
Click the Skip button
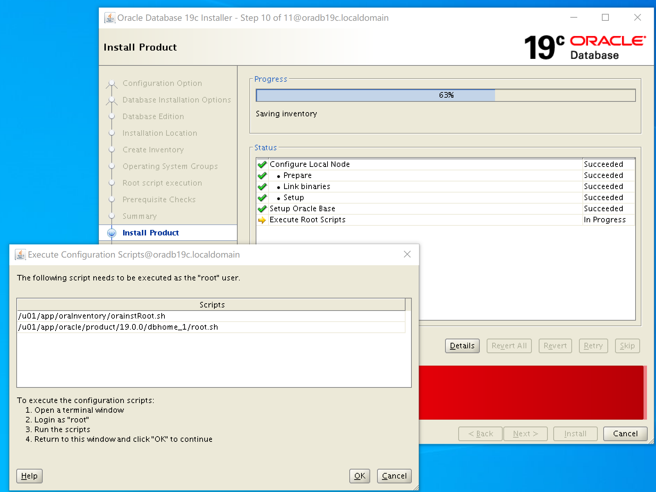pos(628,346)
